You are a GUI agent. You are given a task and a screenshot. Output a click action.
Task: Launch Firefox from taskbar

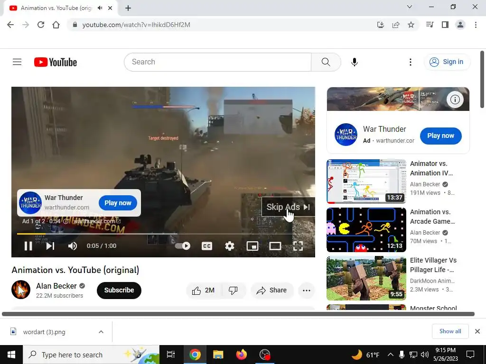pos(241,355)
